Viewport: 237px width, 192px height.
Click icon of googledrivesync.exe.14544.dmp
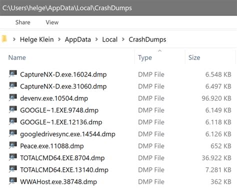[13, 133]
